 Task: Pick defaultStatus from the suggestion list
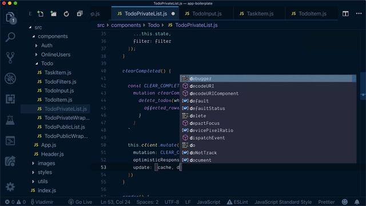[268, 108]
